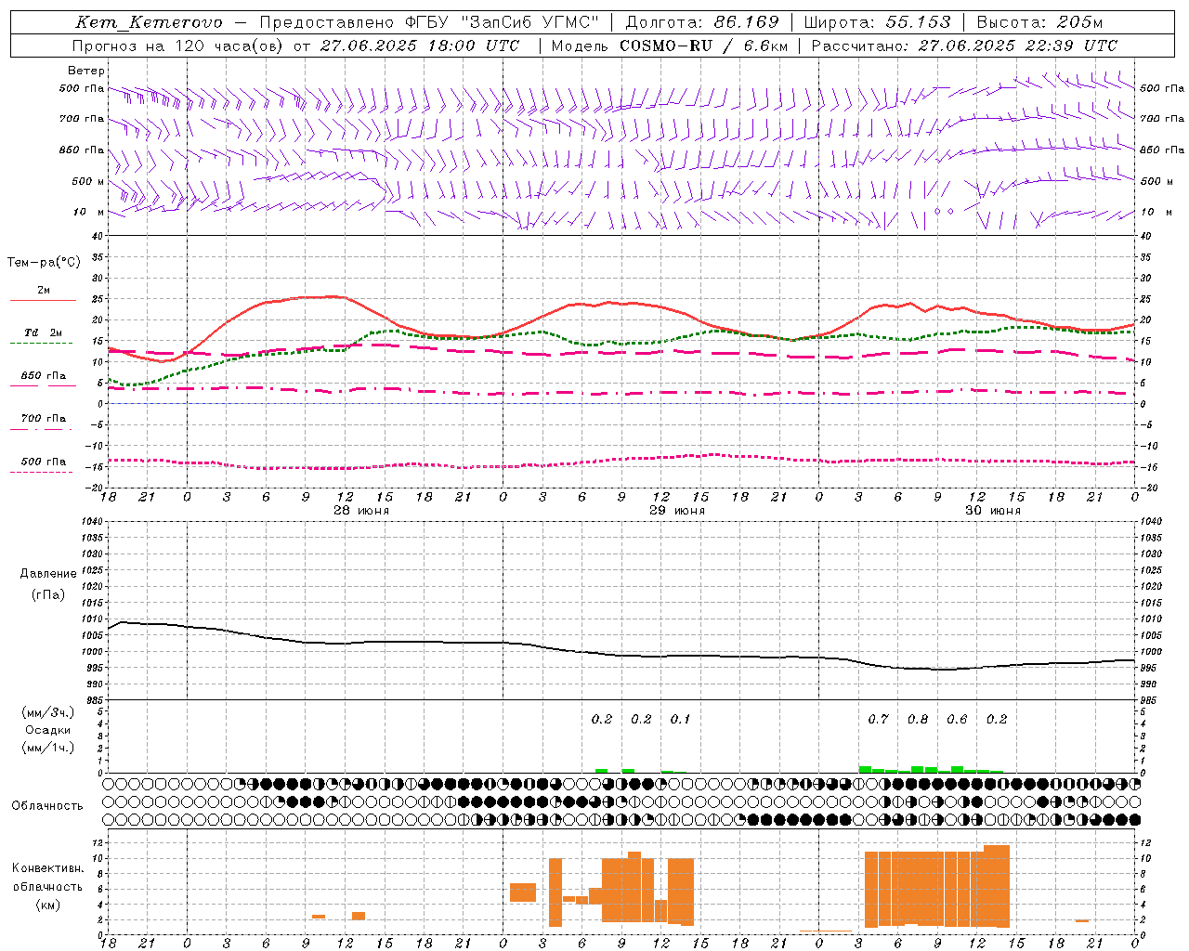Viewport: 1189px width, 951px height.
Task: Click the Рассчитано: 27.06.2025 22:39 UTC timestamp
Action: [x=964, y=46]
